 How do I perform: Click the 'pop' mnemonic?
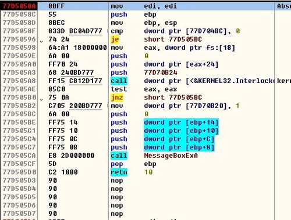coord(117,164)
